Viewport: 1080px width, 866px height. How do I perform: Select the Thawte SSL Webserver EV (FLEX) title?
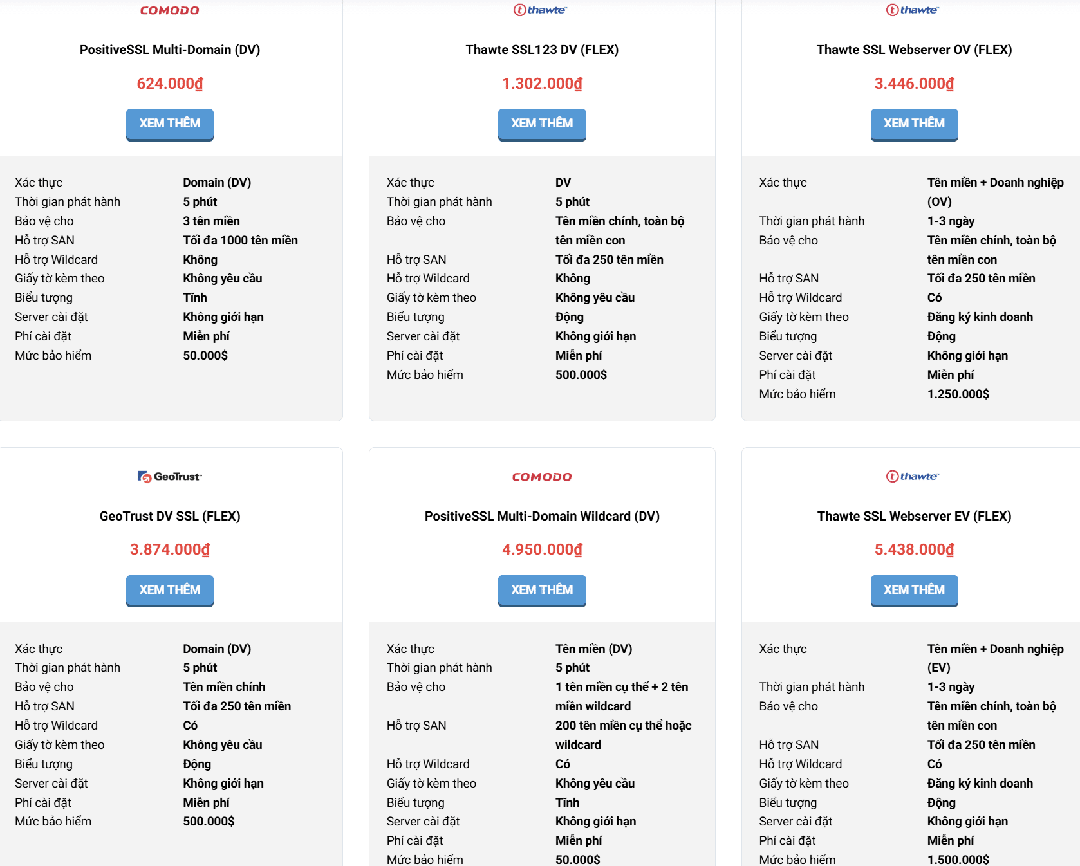click(914, 516)
